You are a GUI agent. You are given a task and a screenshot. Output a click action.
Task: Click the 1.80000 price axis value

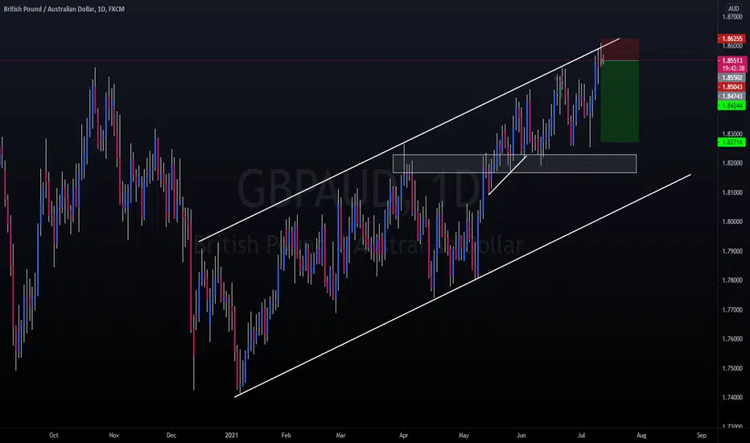(732, 221)
